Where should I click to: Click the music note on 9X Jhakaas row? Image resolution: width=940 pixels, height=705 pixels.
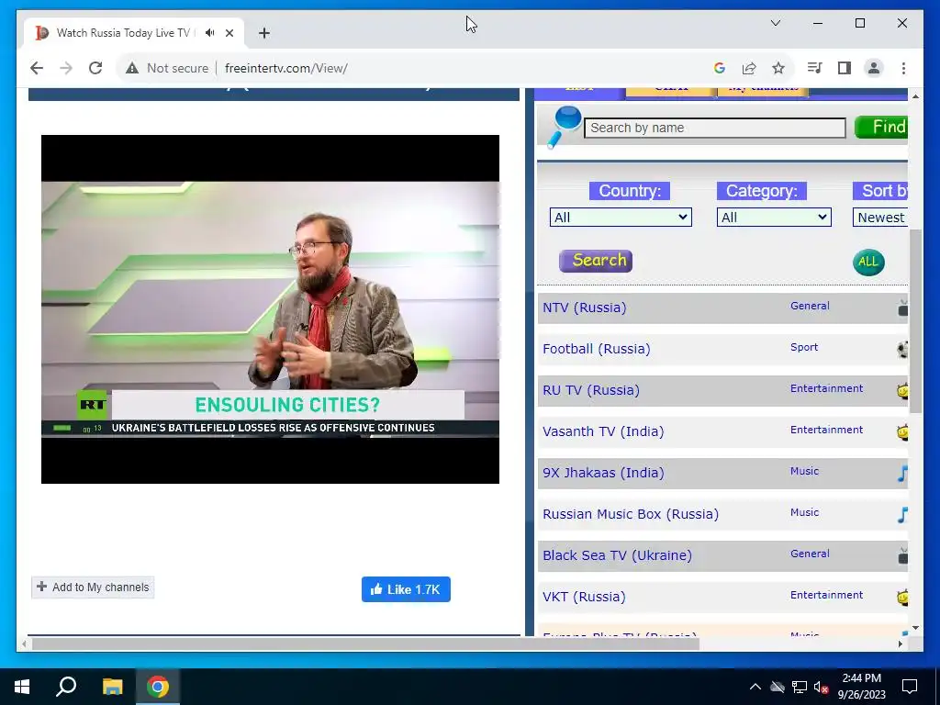[903, 473]
